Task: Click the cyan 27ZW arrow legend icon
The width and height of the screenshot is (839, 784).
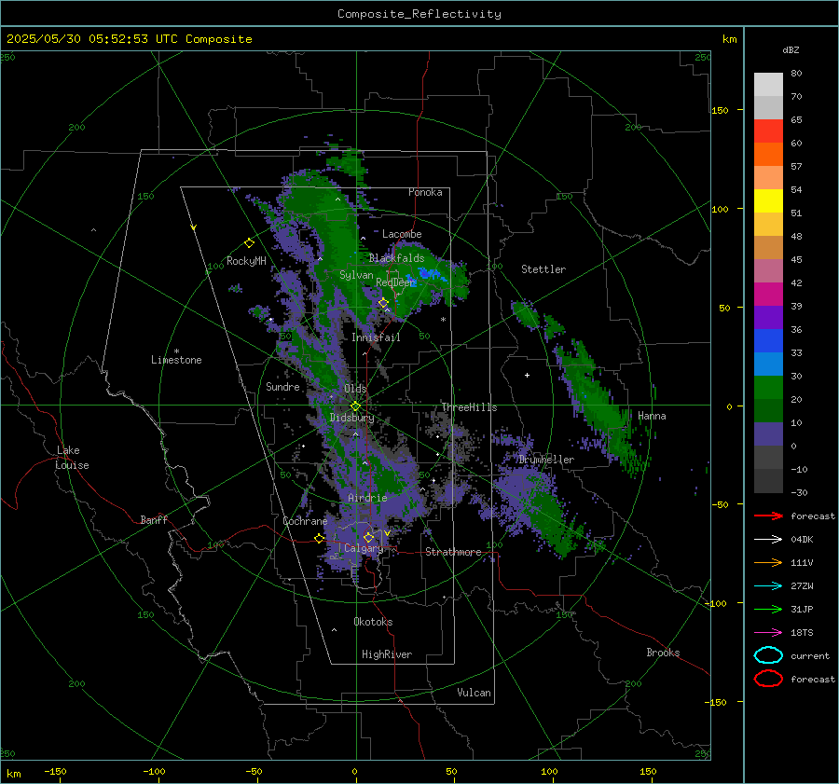Action: coord(768,586)
